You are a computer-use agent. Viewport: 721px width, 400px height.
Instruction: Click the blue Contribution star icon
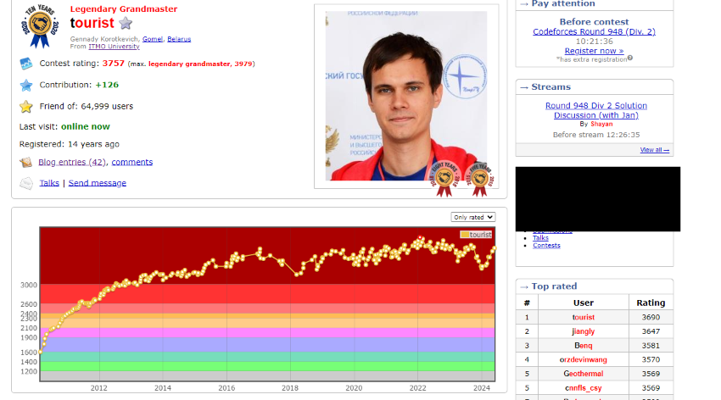(26, 85)
